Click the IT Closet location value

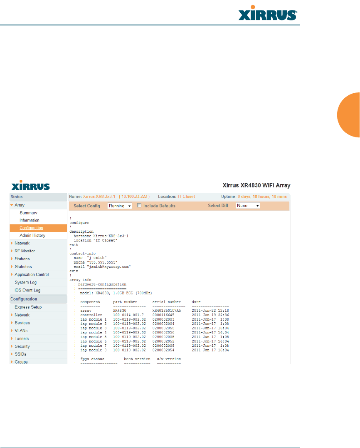click(x=186, y=197)
